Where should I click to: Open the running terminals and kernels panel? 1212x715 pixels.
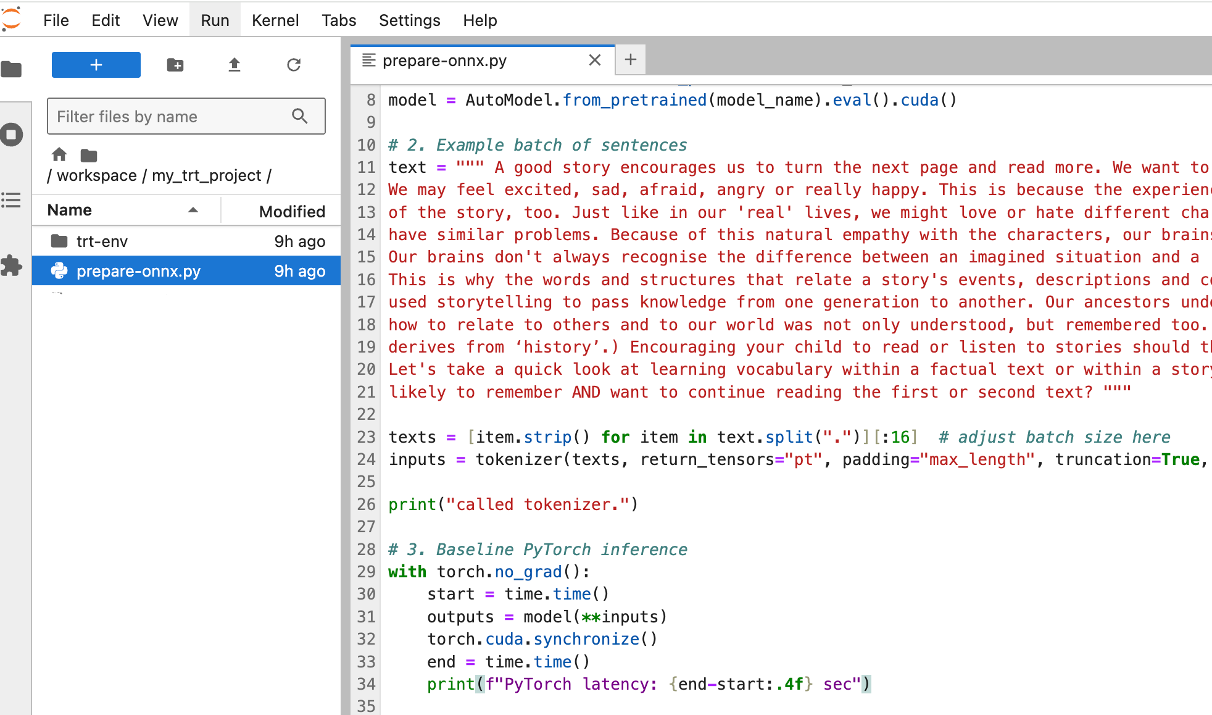coord(11,135)
